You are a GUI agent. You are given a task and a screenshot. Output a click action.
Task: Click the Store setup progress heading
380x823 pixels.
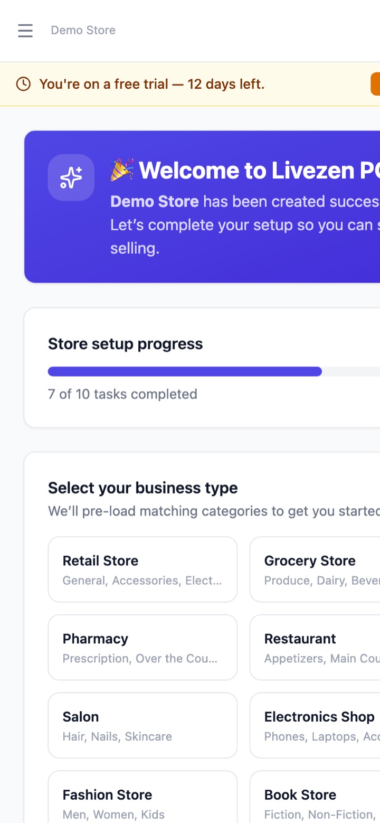coord(126,344)
